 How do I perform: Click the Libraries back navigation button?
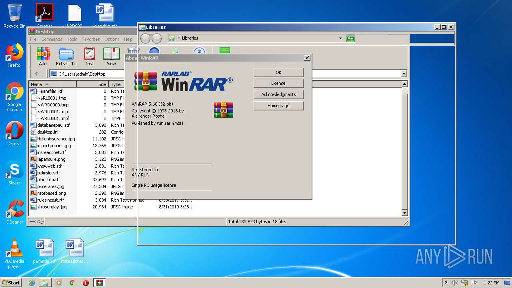click(x=146, y=38)
